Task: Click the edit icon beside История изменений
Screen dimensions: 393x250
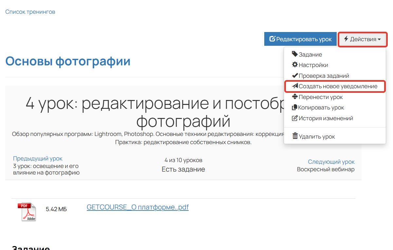Action: coord(295,118)
